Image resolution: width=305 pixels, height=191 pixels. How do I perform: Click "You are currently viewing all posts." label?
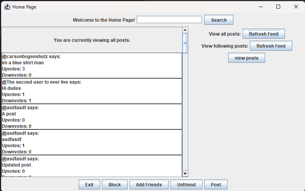pos(92,40)
